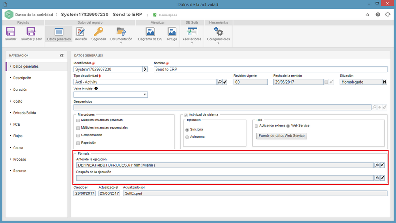
Task: Open the Tortuga diagram view
Action: click(172, 32)
